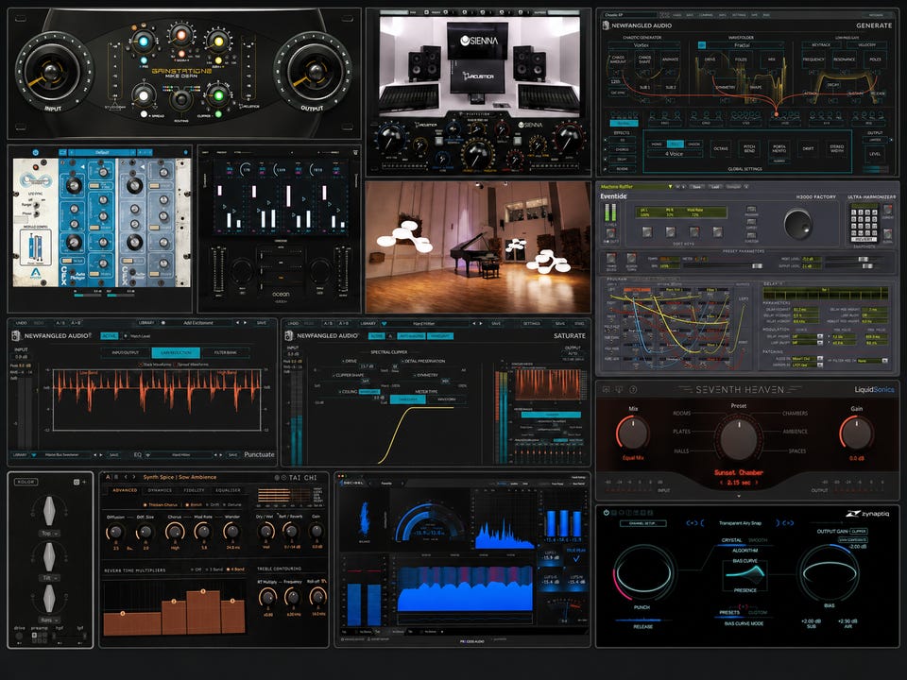Toggle the ACTIVE button in Punctuate plugin
Viewport: 907px width, 680px height.
(109, 336)
